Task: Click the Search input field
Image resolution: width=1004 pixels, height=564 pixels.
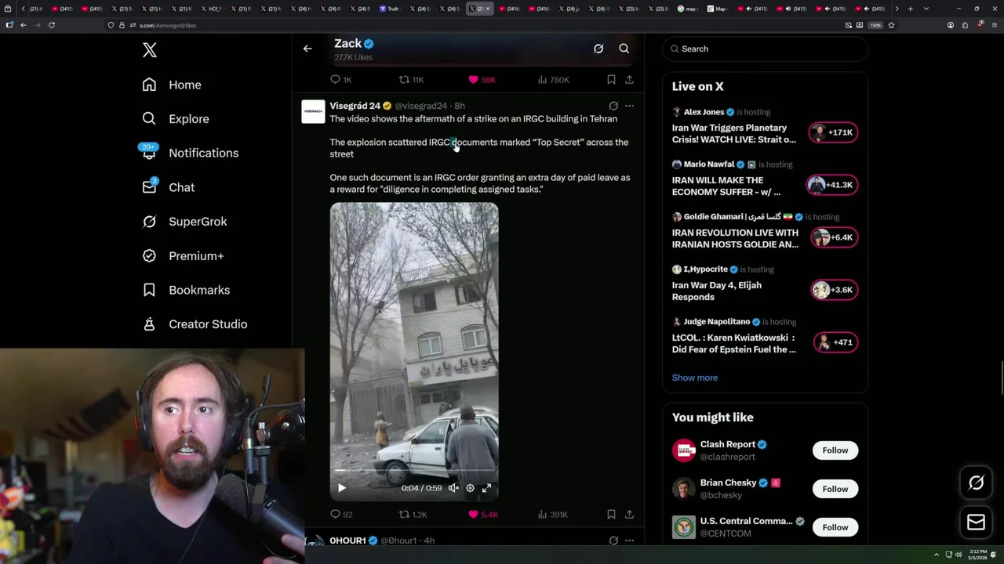Action: (765, 49)
